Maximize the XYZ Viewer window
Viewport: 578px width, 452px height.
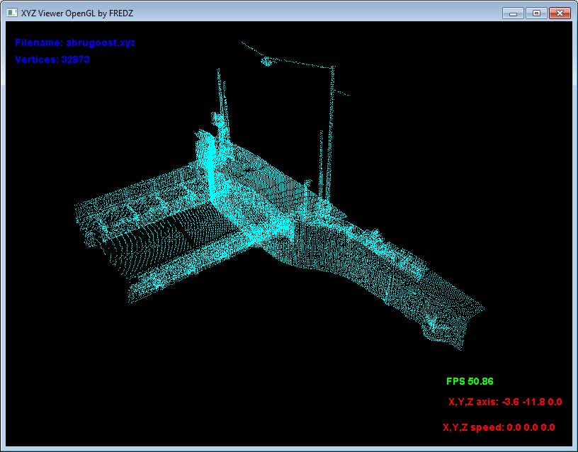coord(535,13)
